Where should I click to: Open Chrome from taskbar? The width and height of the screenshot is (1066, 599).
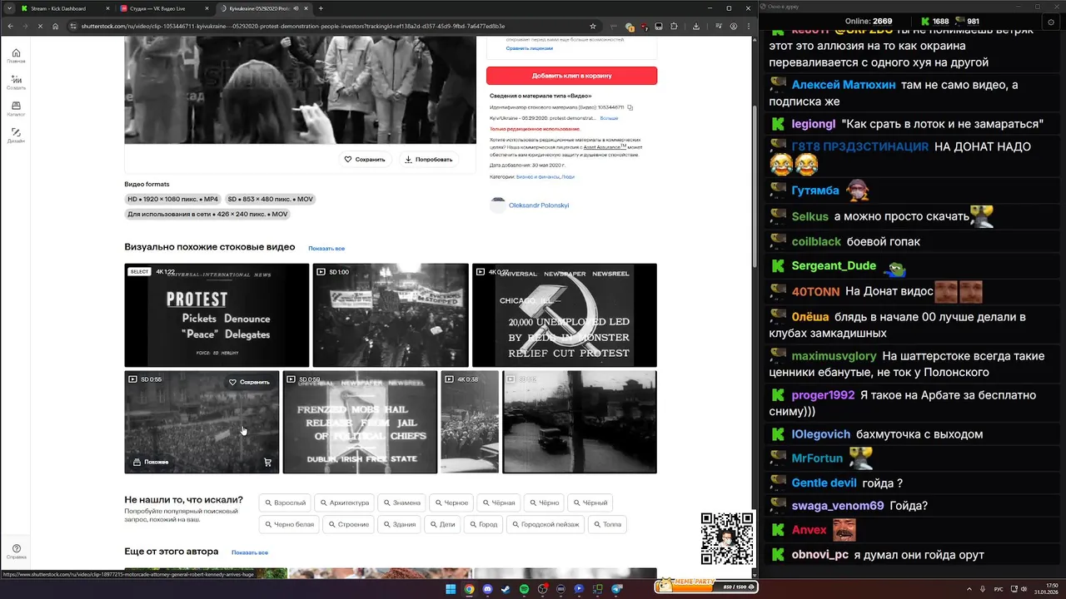coord(469,589)
